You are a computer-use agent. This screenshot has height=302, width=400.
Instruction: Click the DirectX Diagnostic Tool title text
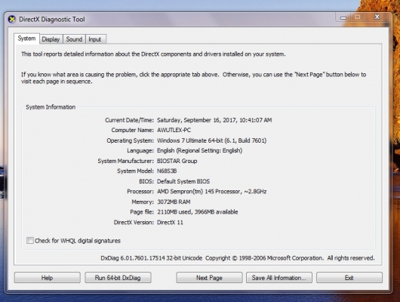pos(52,20)
